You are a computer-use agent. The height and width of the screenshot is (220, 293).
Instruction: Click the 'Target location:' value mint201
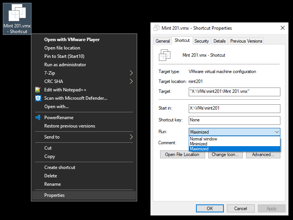tap(196, 81)
